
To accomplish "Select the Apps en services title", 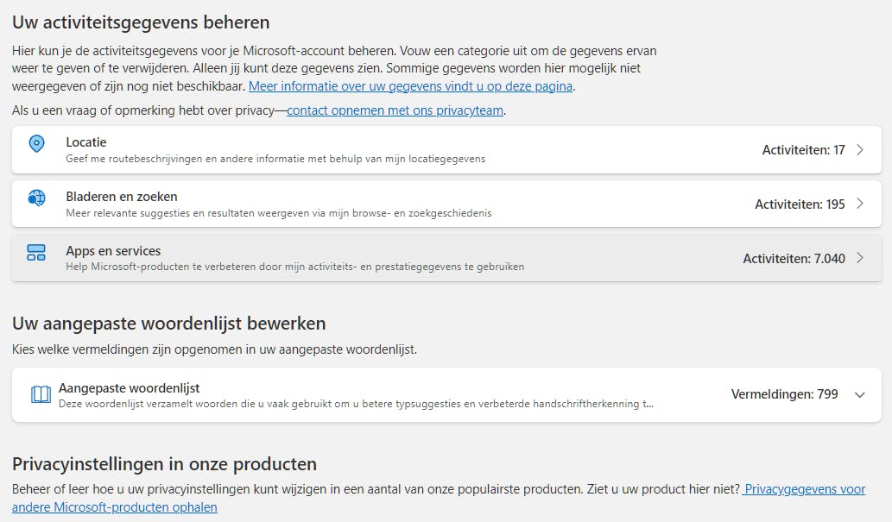I will point(113,251).
